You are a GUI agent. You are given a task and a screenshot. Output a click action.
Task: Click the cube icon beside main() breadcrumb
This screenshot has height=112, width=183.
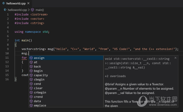[32, 10]
